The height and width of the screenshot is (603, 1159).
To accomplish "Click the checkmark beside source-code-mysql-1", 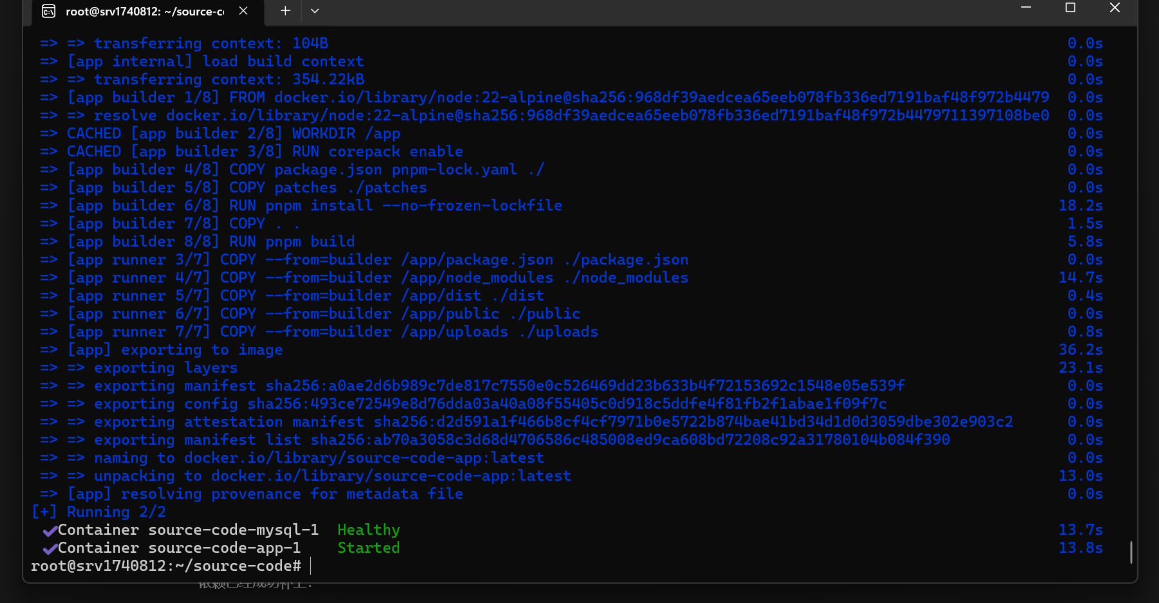I will click(50, 531).
